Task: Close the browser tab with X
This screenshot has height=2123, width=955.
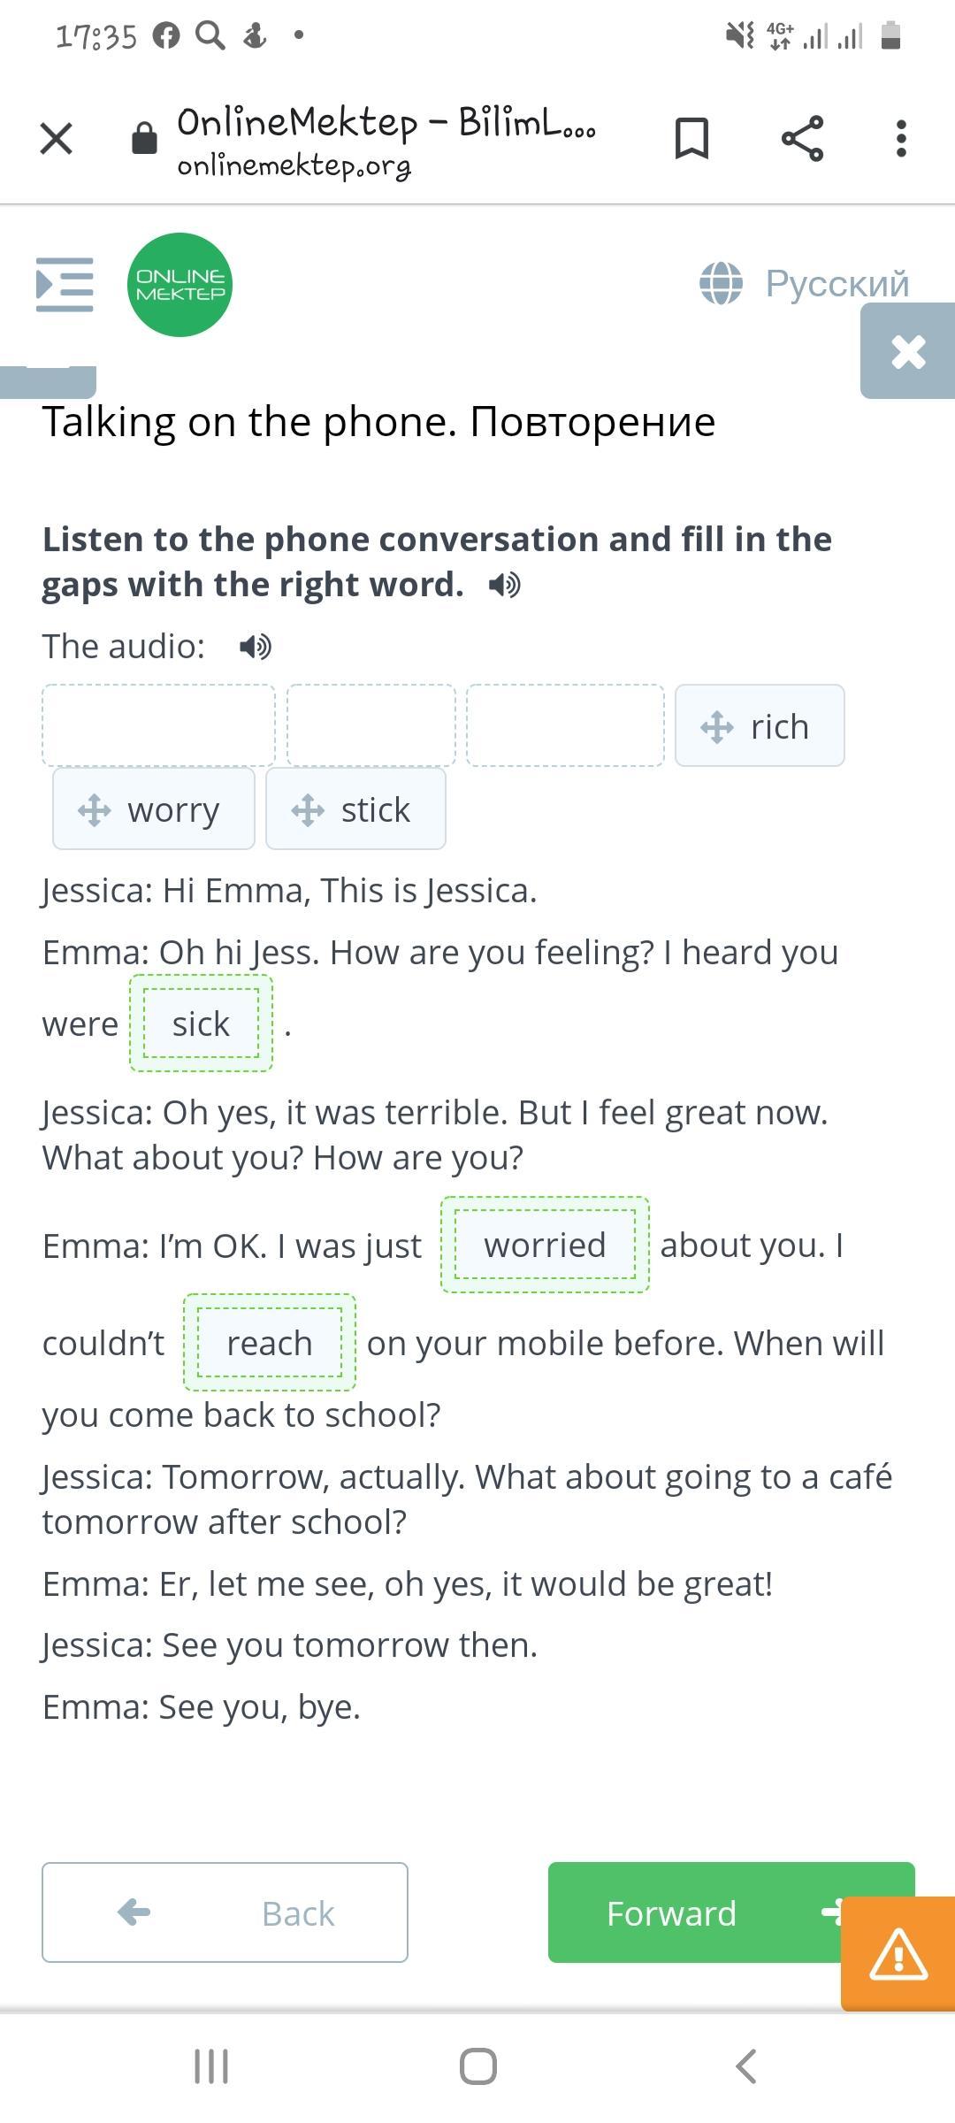Action: 57,138
